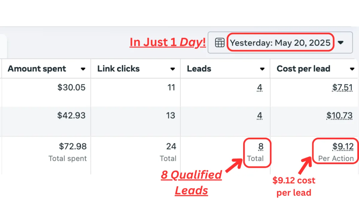Click the Link clicks column header

118,69
